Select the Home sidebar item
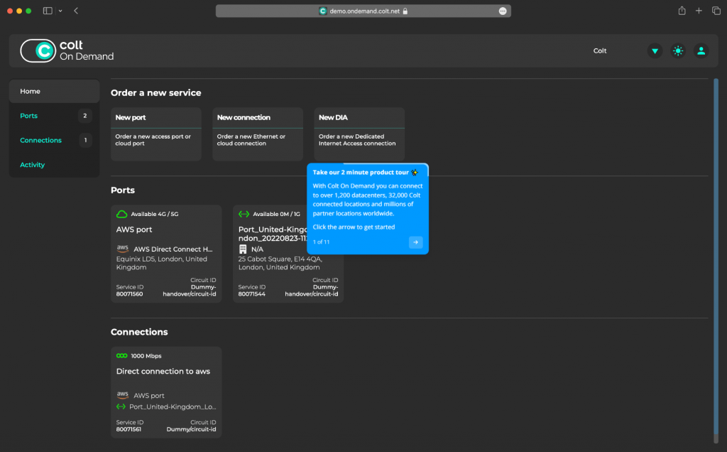727x452 pixels. pyautogui.click(x=54, y=92)
